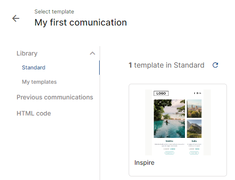
Task: Open Previous communications section
Action: tap(55, 97)
